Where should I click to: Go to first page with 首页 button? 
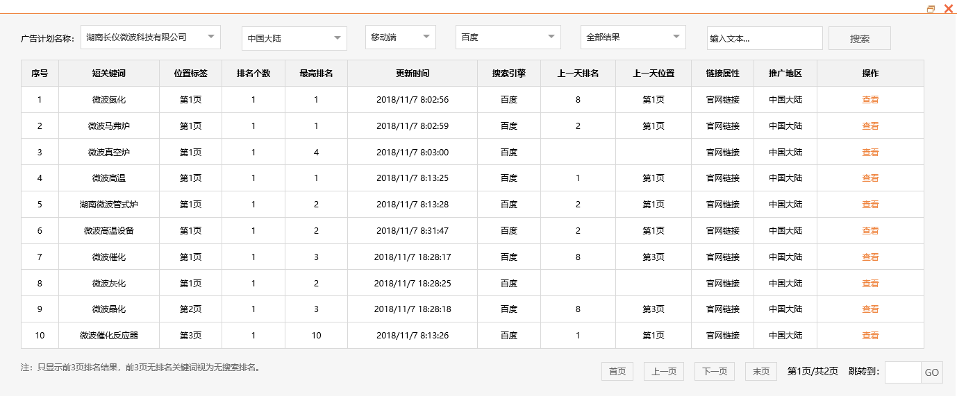pos(617,372)
